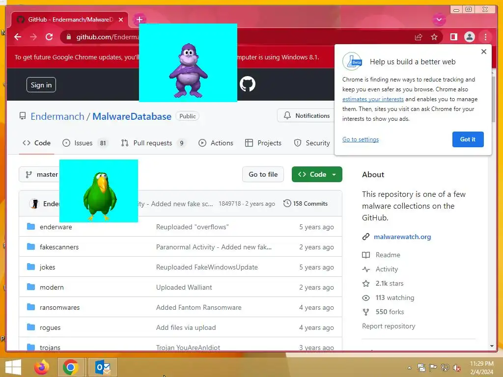Open the Actions tab
Screen dimensions: 503x377
click(x=216, y=143)
